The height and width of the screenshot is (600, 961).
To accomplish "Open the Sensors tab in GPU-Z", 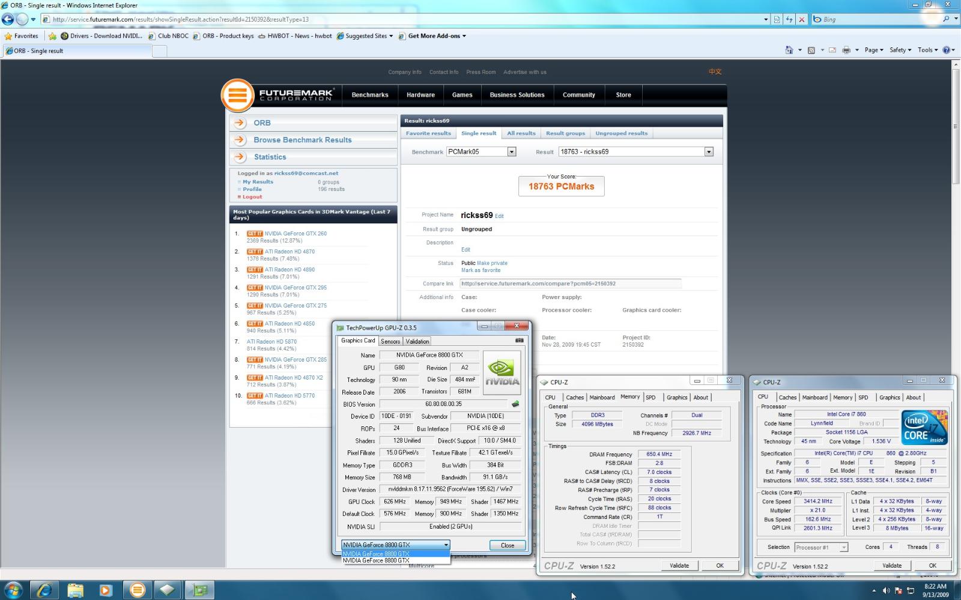I will pos(390,341).
